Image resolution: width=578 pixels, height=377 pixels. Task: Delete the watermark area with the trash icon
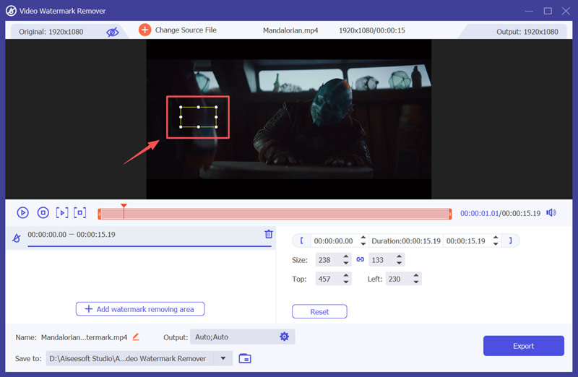pyautogui.click(x=269, y=234)
